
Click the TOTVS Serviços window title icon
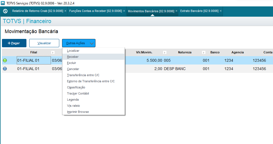click(3, 3)
